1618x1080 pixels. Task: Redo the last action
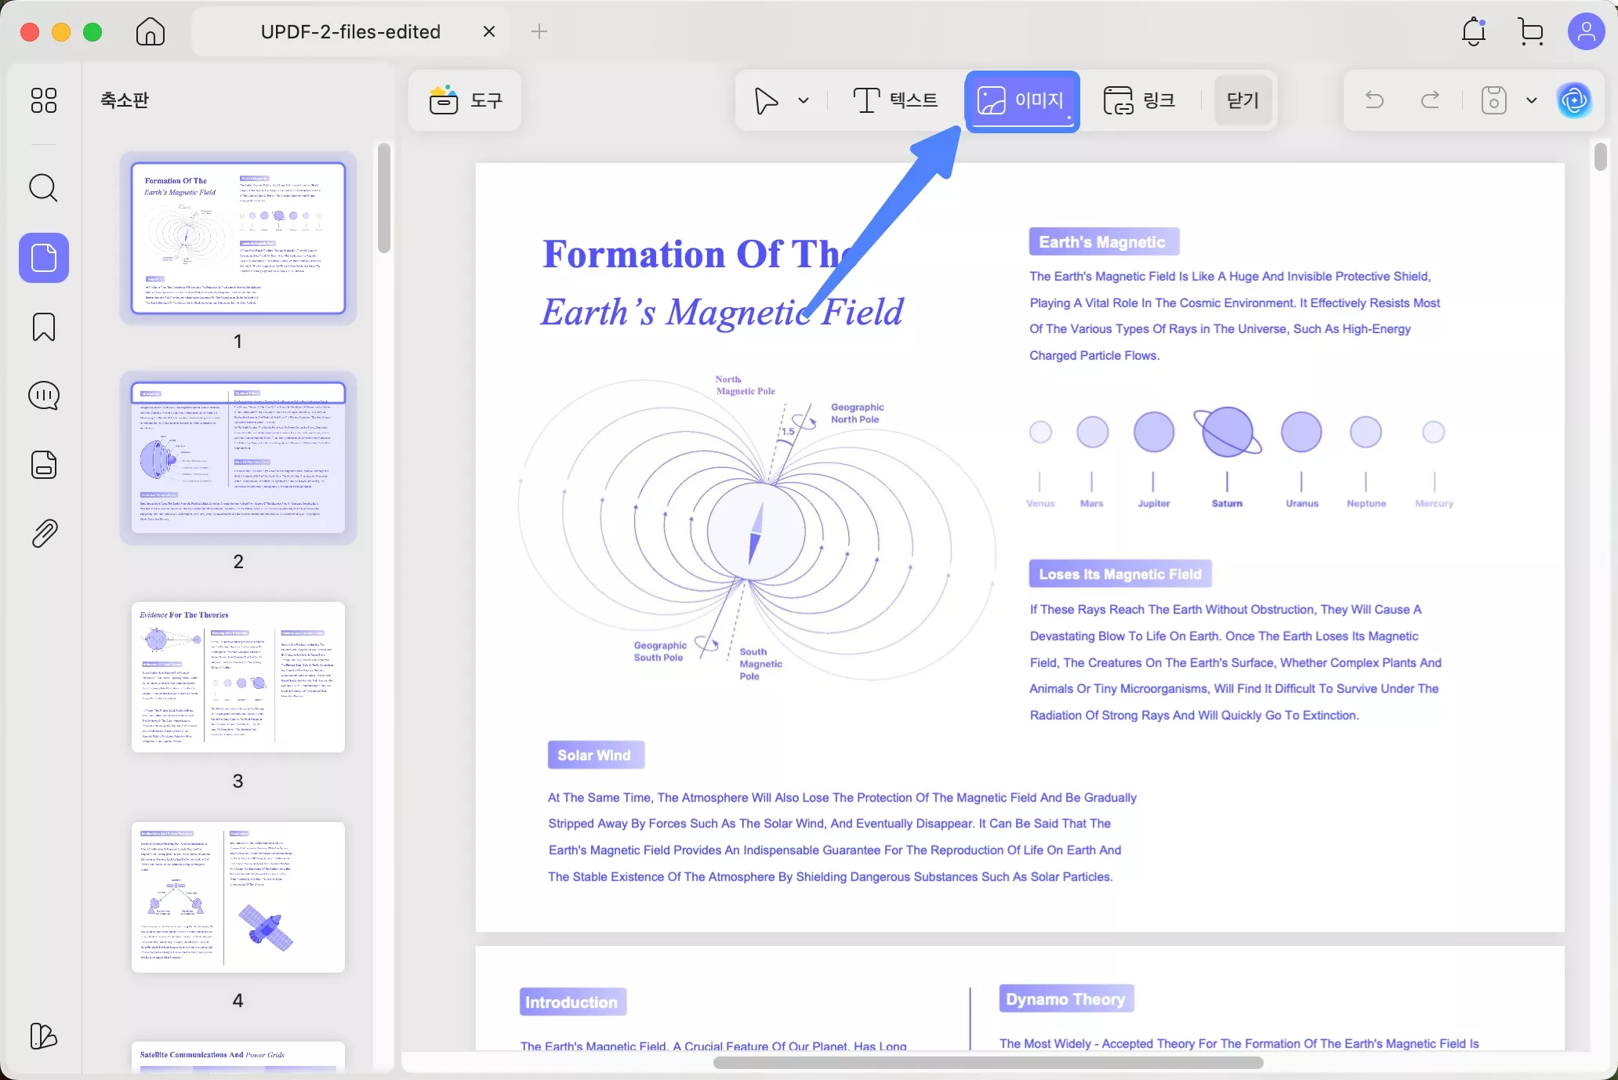1430,100
